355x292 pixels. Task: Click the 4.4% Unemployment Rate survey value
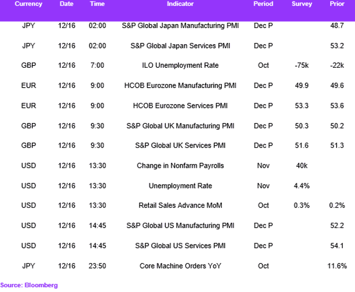pos(302,186)
